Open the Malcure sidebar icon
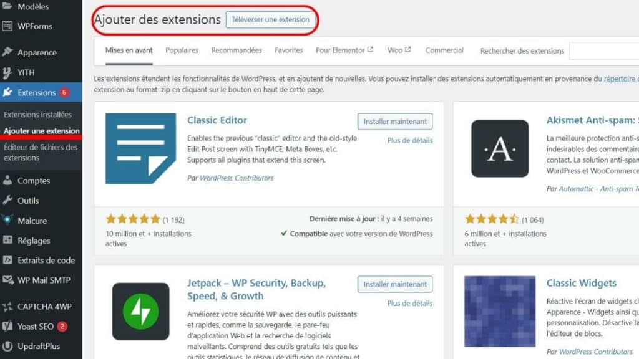 [7, 220]
